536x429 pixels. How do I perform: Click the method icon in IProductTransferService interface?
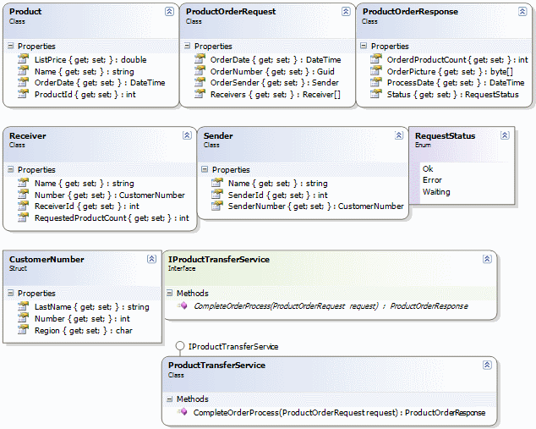click(x=183, y=305)
